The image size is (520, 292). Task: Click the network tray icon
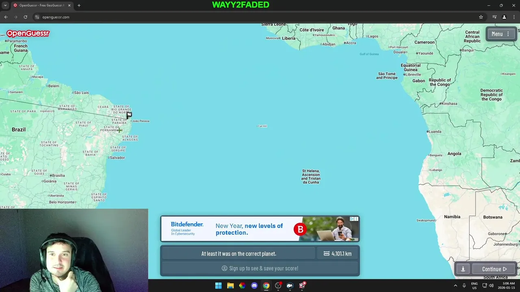pyautogui.click(x=485, y=286)
